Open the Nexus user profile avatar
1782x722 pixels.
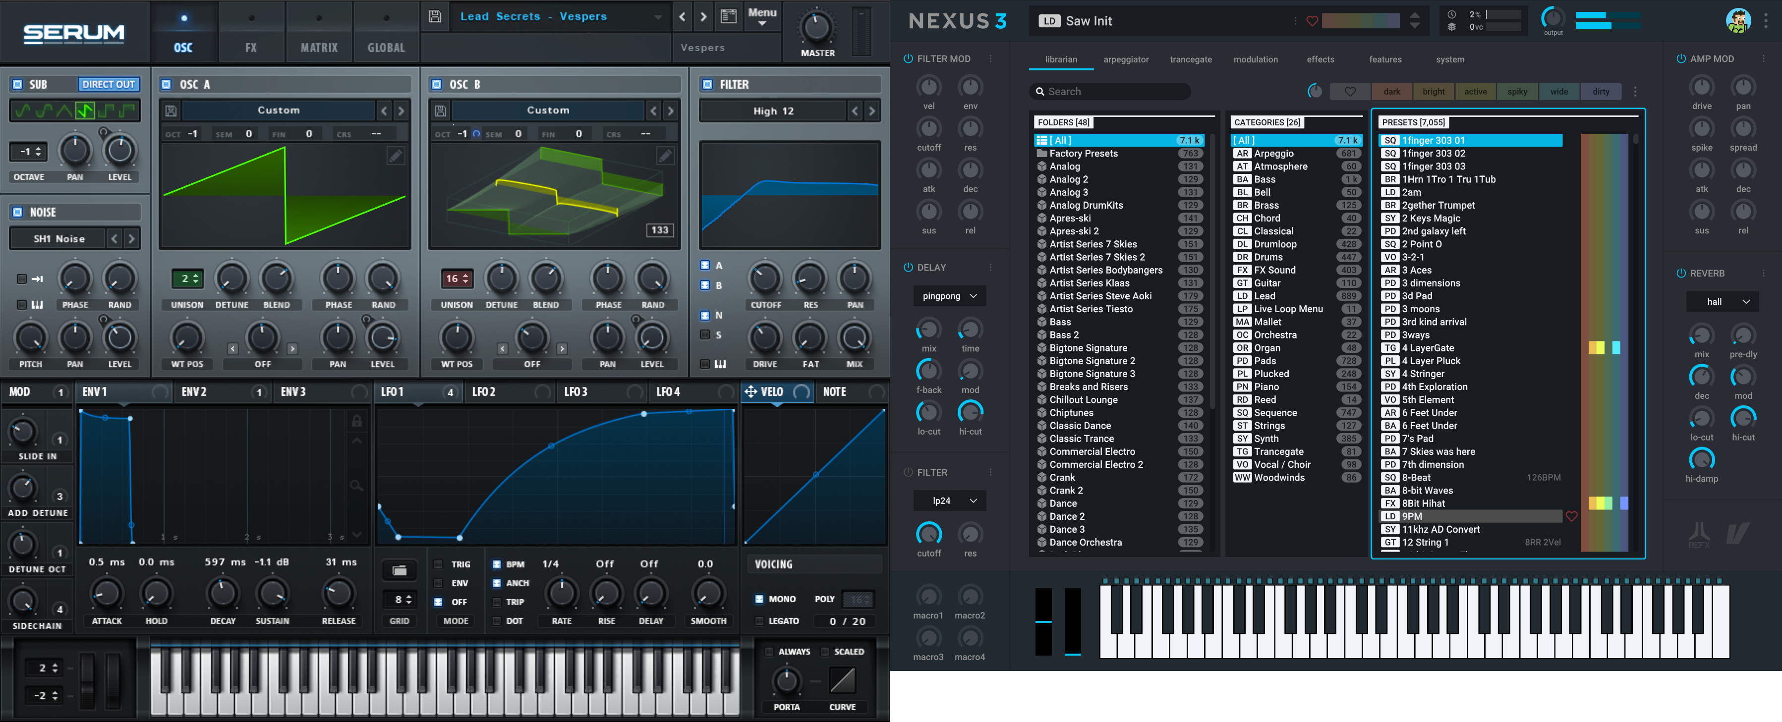[x=1738, y=20]
